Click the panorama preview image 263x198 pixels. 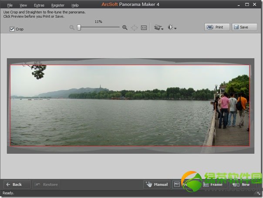(x=130, y=105)
